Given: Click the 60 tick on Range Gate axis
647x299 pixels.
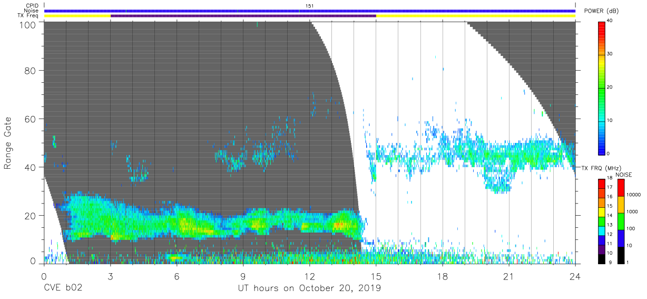Looking at the screenshot, I should point(31,119).
